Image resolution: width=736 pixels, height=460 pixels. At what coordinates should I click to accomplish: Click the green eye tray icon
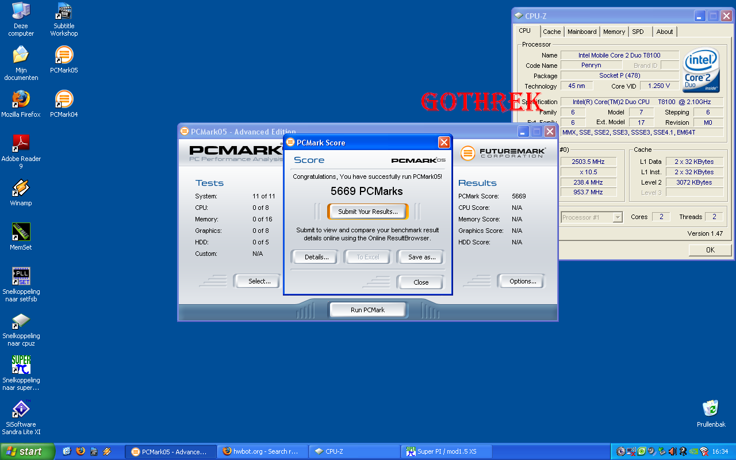pos(642,451)
